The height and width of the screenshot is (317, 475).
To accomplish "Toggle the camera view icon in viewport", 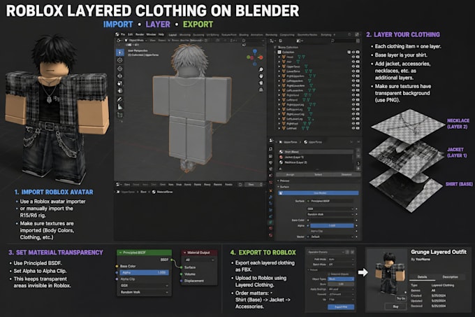I will [x=261, y=83].
